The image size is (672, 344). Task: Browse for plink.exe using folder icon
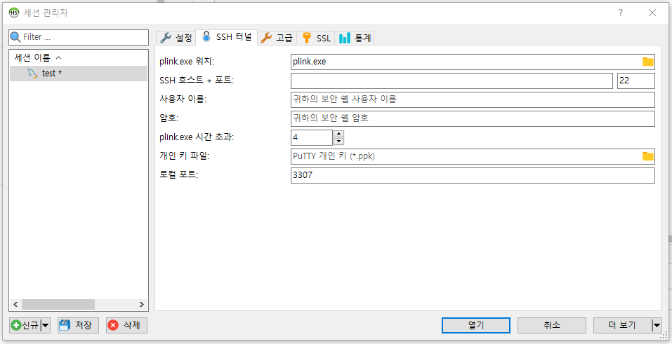click(x=647, y=62)
